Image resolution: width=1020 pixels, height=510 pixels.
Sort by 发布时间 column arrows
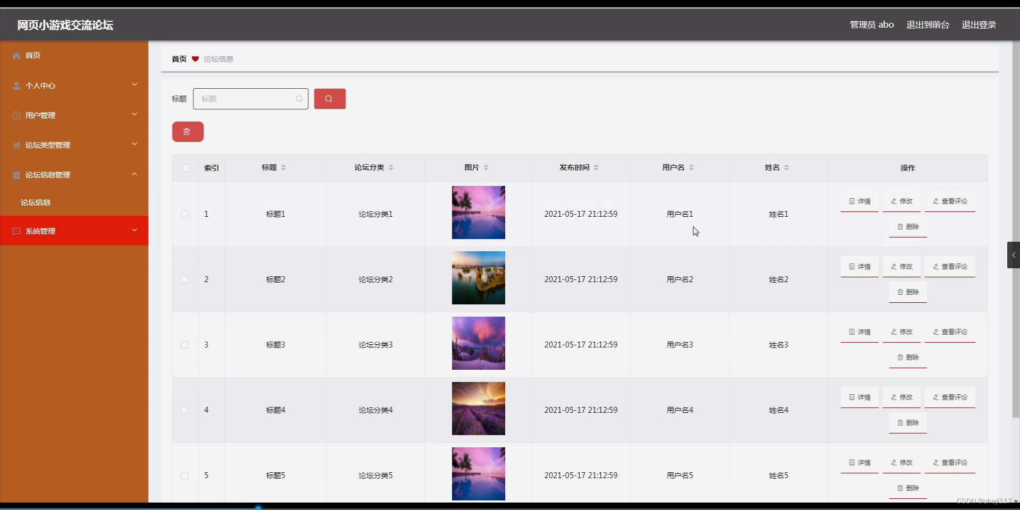point(596,167)
